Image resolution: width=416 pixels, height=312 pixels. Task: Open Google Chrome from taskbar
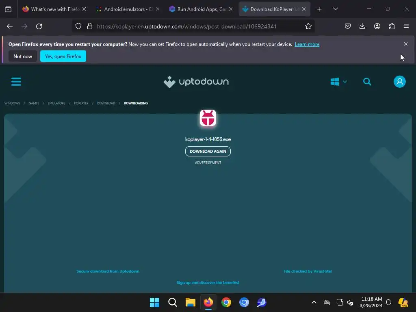pos(226,302)
